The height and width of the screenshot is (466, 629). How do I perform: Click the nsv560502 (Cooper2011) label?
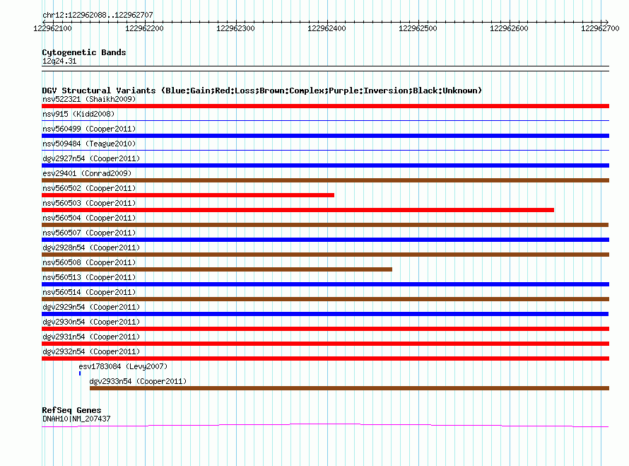(x=89, y=188)
